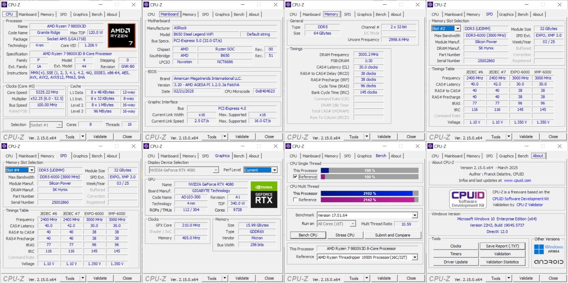This screenshot has height=283, width=568.
Task: Open the reference processor dropdown showing Threadripper 1950X
Action: coord(415,257)
